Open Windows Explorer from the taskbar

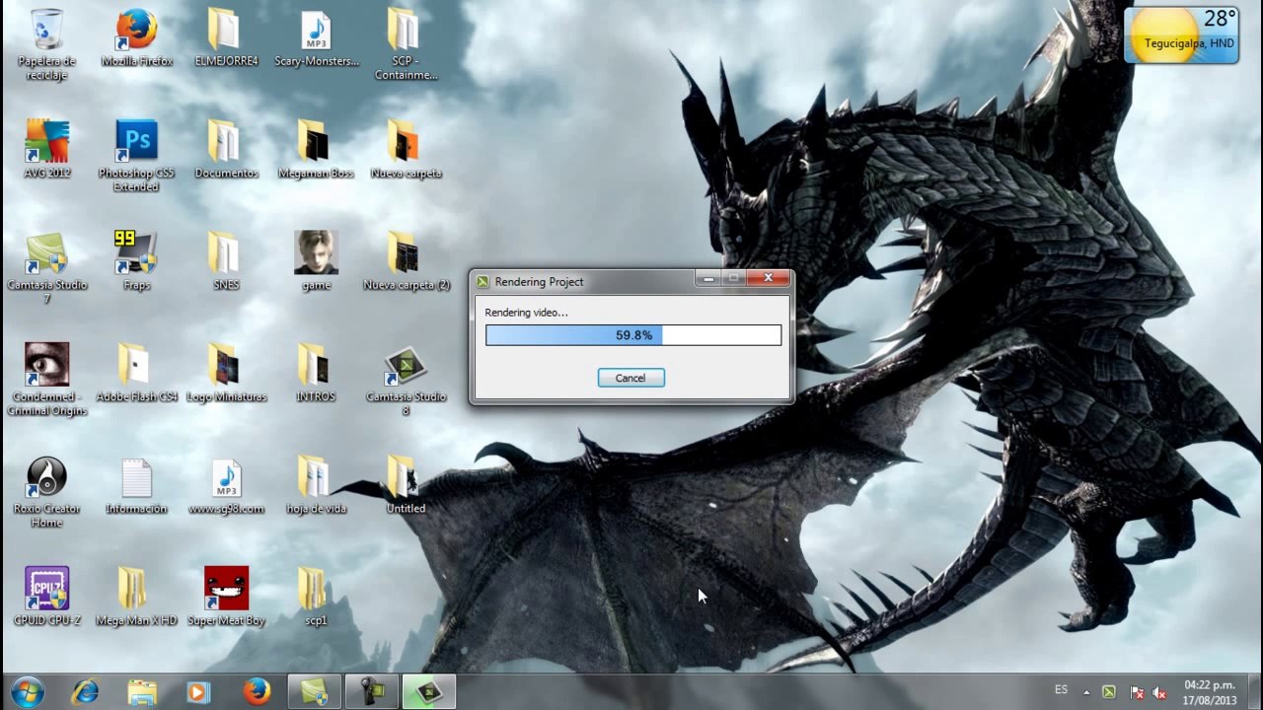pyautogui.click(x=142, y=692)
